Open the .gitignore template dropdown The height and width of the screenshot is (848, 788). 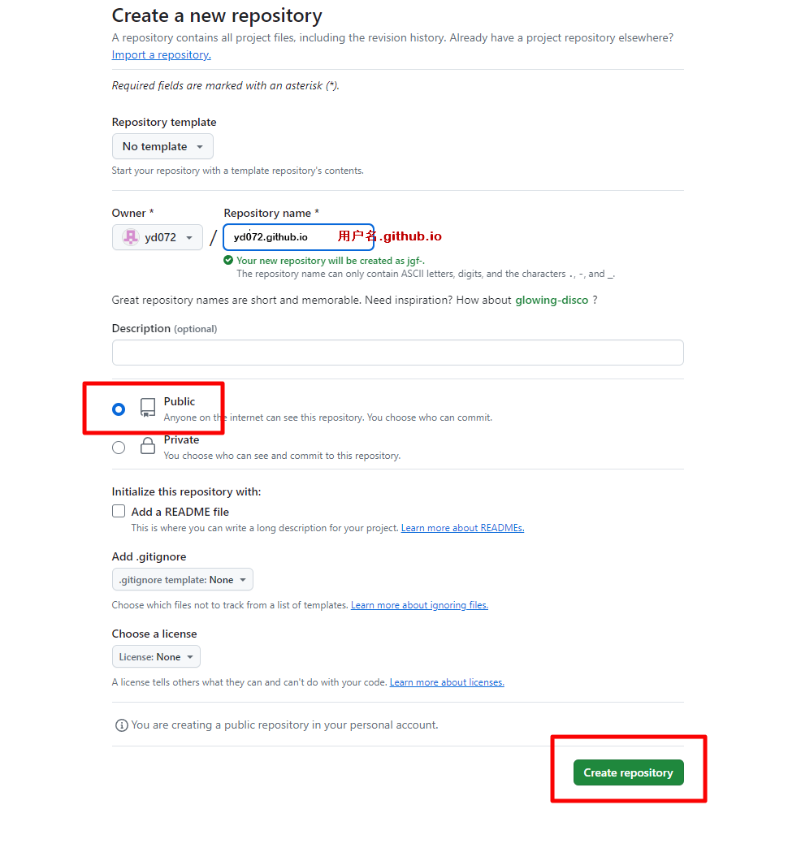coord(183,580)
